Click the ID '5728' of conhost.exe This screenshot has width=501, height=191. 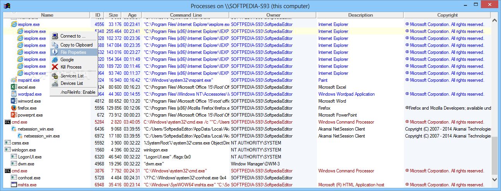tap(99, 178)
